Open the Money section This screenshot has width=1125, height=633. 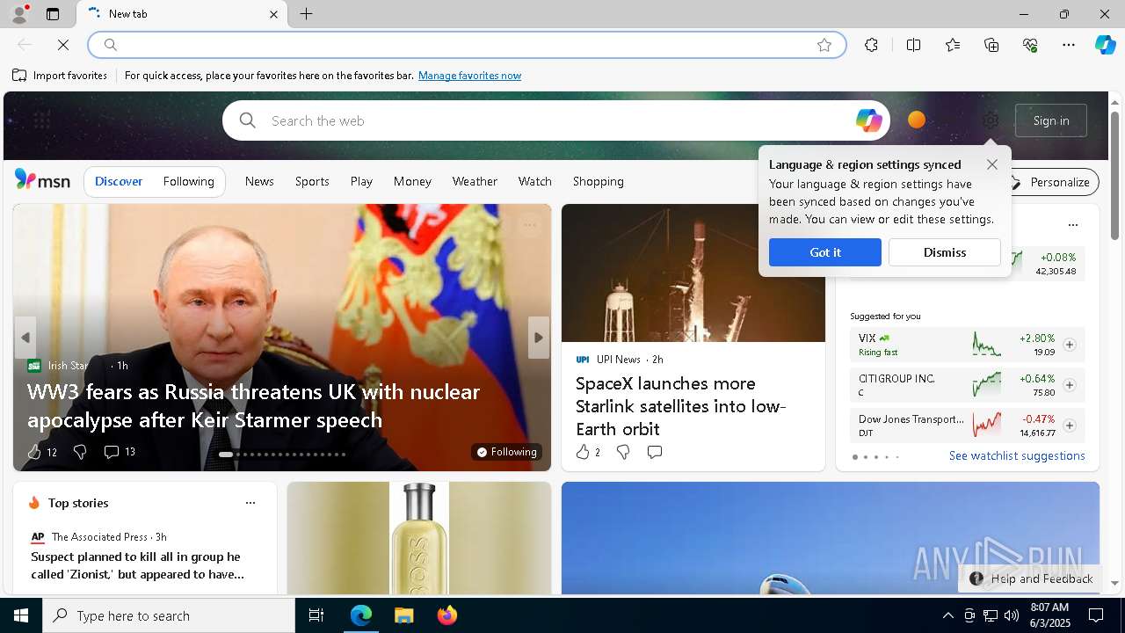[x=412, y=181]
